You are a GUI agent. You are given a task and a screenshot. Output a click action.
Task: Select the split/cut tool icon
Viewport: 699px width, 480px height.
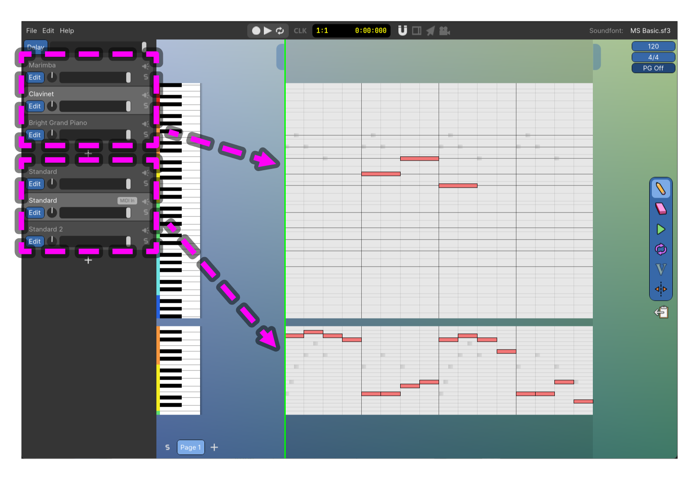click(661, 288)
